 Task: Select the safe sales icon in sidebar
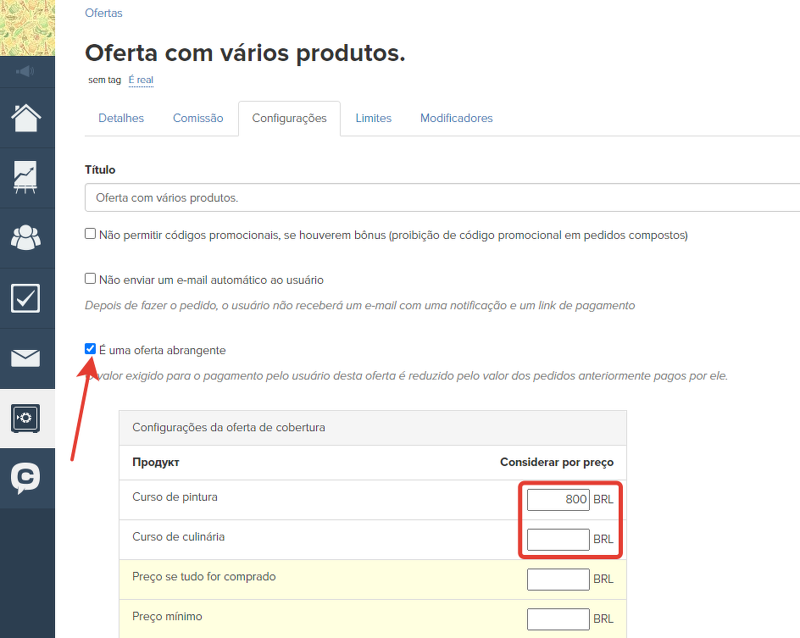26,419
